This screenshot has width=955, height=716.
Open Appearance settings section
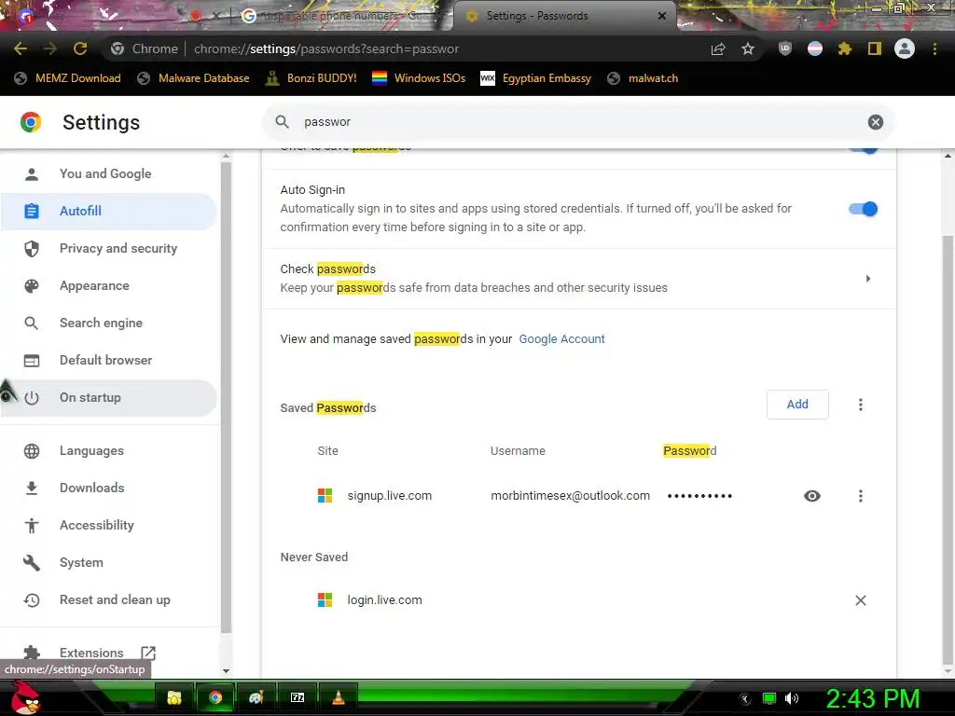108,285
